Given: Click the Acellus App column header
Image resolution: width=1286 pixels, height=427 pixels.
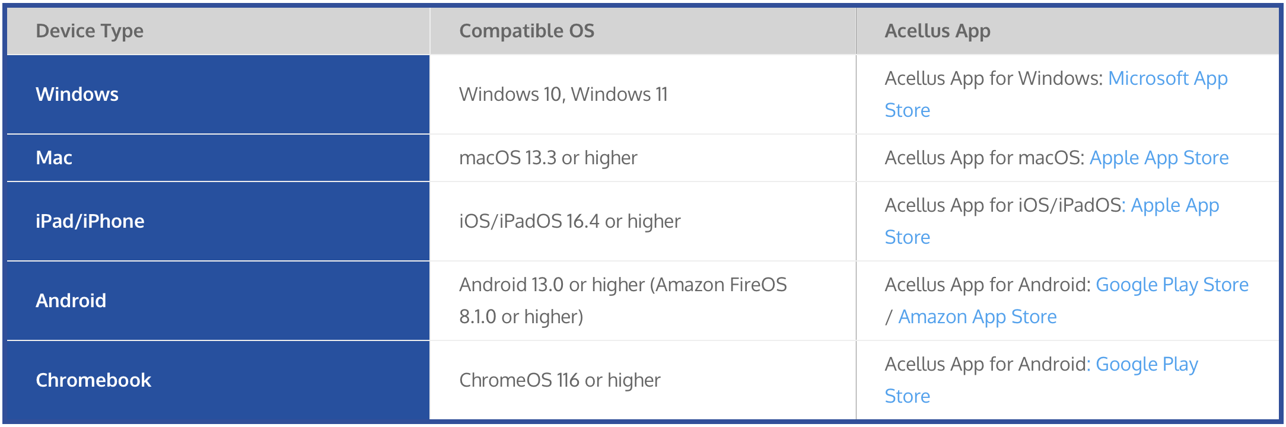Looking at the screenshot, I should pyautogui.click(x=937, y=31).
